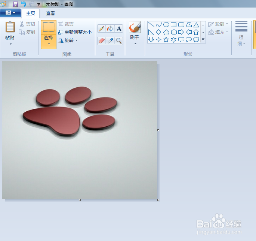This screenshot has height=241, width=256.
Task: Click Cut (剪切) button
Action: tap(27, 24)
